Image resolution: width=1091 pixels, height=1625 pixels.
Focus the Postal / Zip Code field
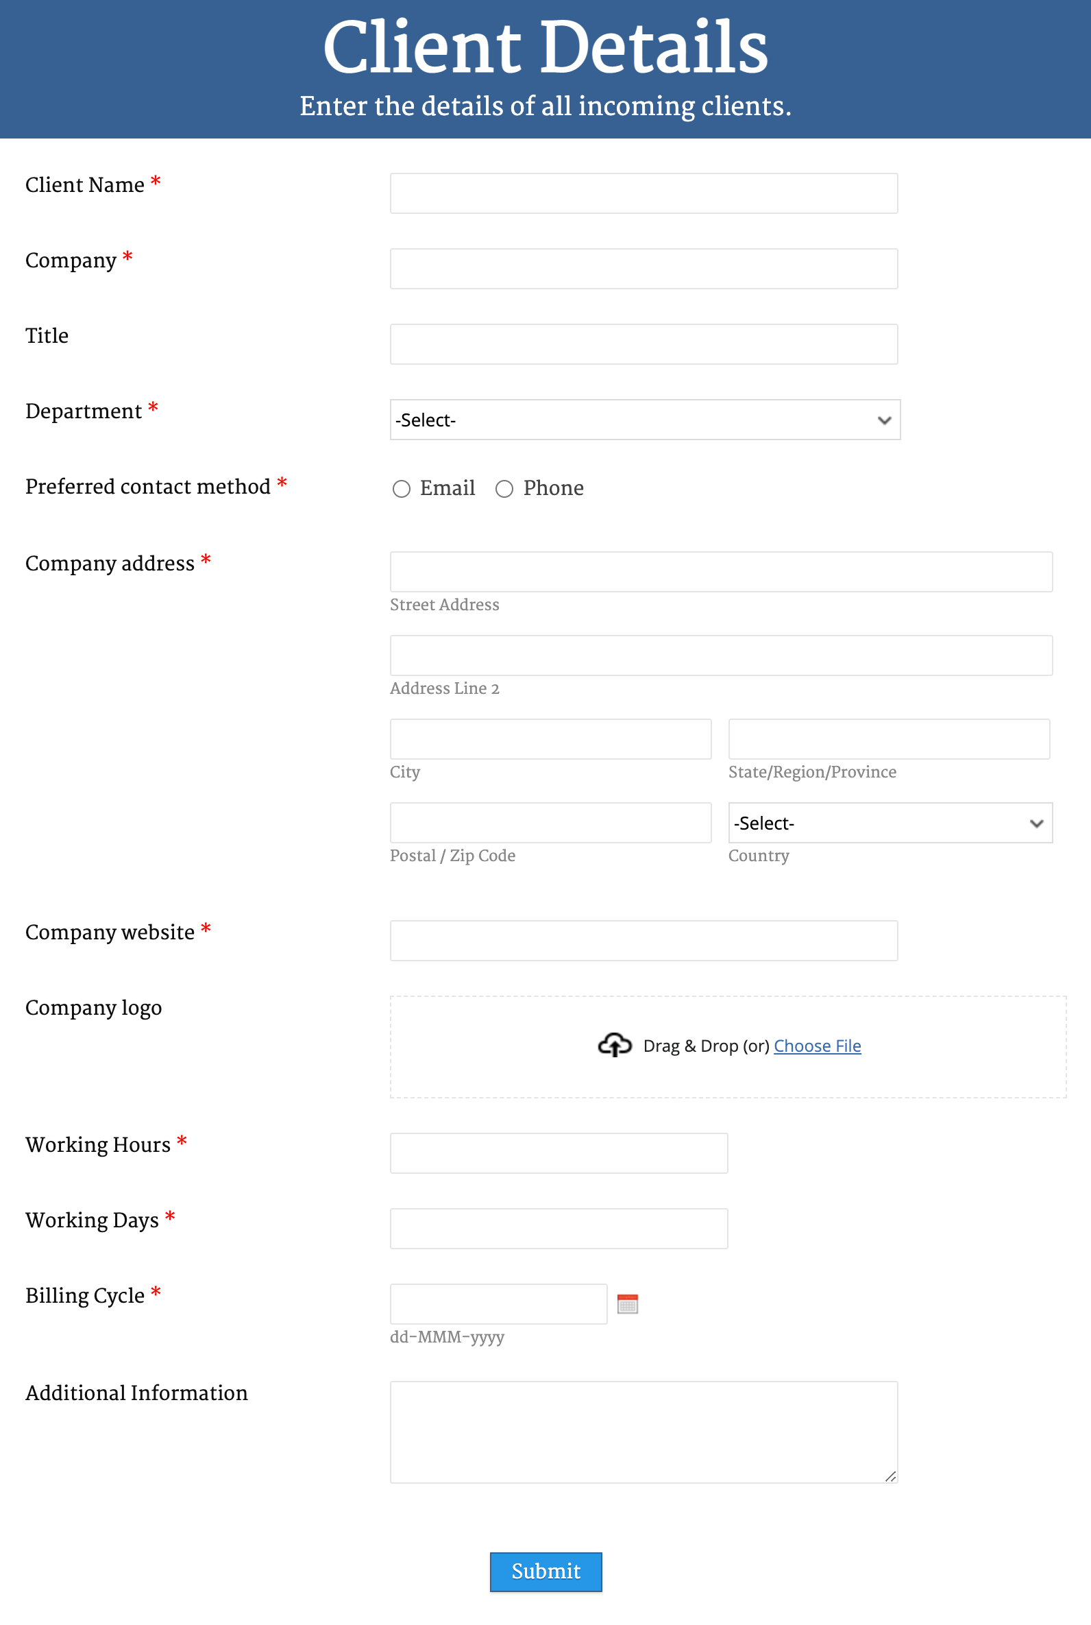coord(550,823)
